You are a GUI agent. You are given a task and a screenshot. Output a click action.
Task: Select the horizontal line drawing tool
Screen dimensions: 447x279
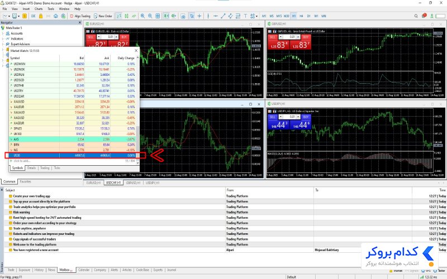216,16
